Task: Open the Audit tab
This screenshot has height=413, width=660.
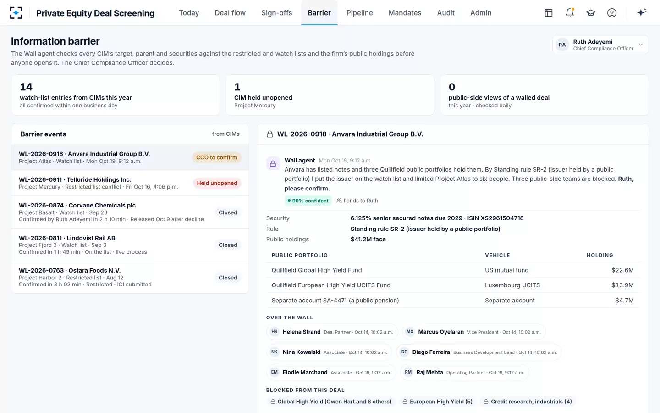Action: [446, 13]
